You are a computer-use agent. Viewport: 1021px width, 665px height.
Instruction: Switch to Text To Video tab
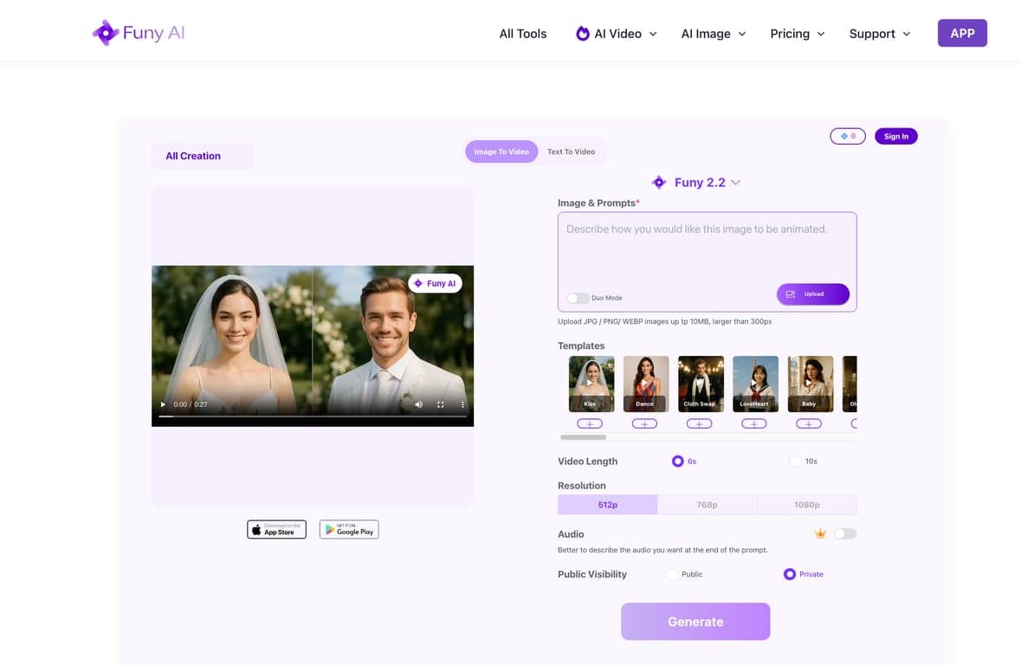[571, 152]
